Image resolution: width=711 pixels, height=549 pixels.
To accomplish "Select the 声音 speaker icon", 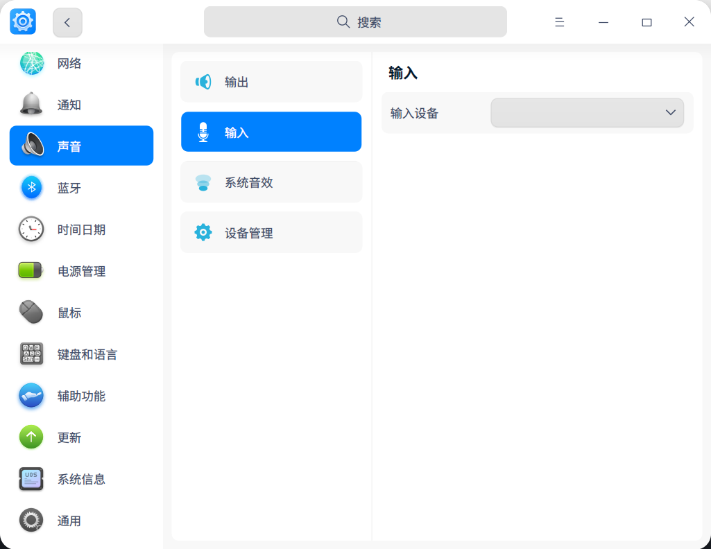I will (x=32, y=145).
